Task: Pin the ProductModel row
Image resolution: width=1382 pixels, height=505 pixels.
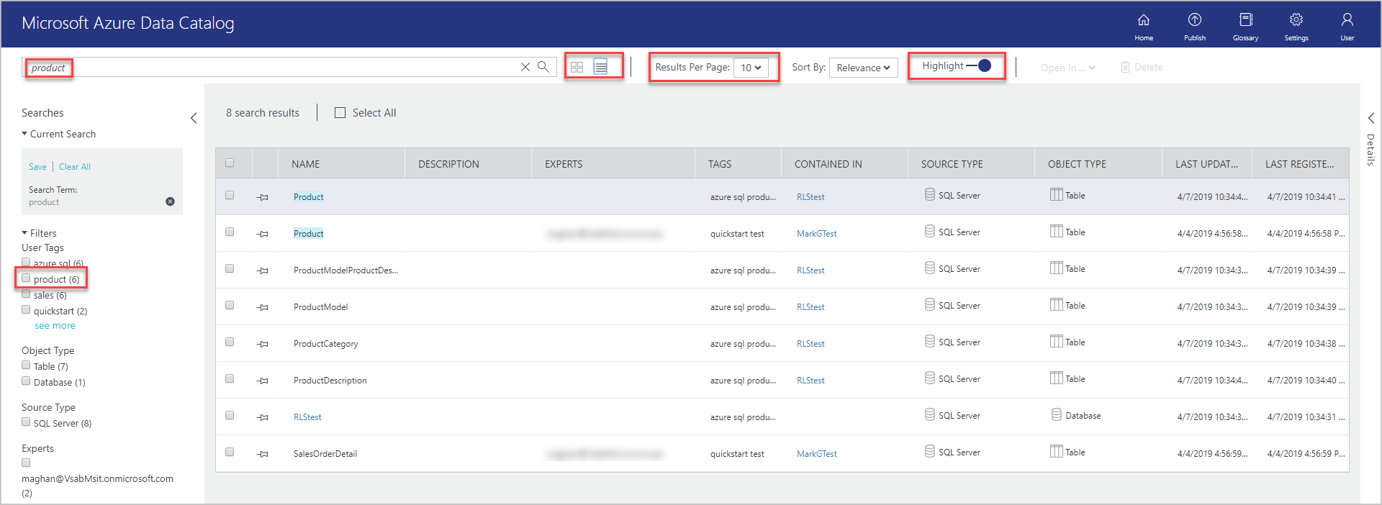Action: click(263, 307)
